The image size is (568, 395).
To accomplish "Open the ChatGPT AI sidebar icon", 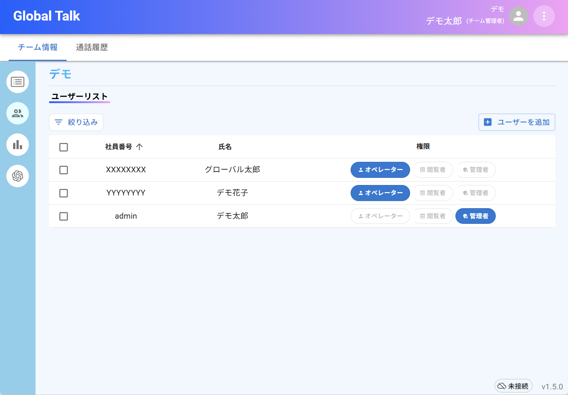I will point(18,176).
